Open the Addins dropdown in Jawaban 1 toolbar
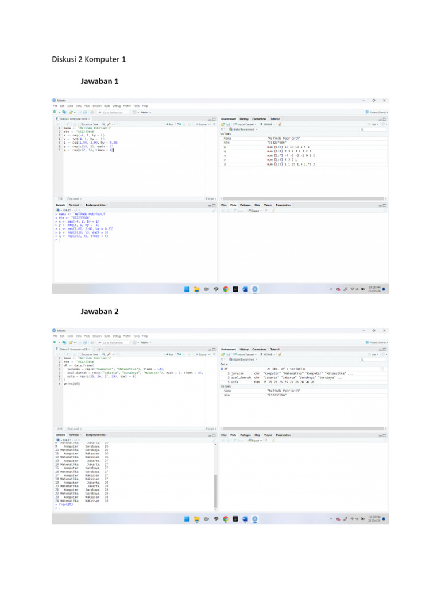The image size is (441, 589). (146, 112)
